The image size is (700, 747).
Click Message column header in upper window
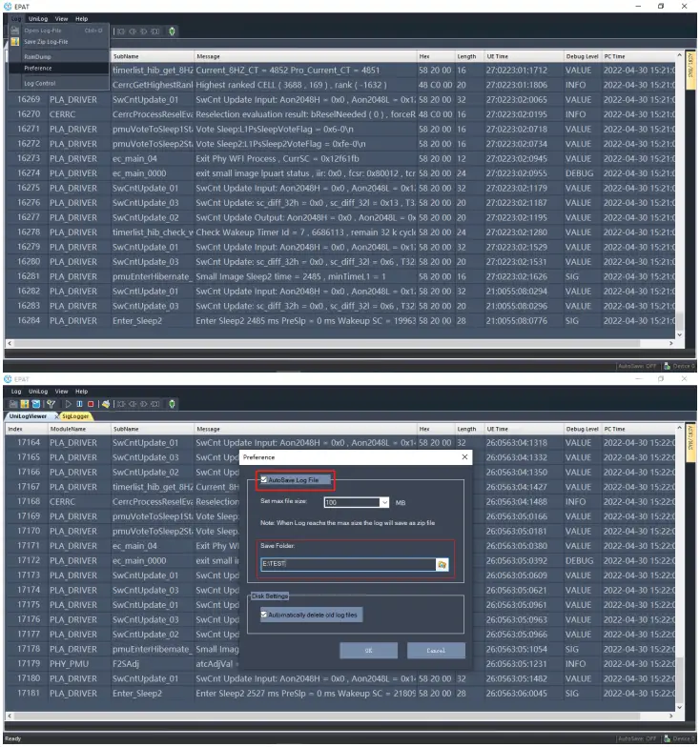point(305,57)
